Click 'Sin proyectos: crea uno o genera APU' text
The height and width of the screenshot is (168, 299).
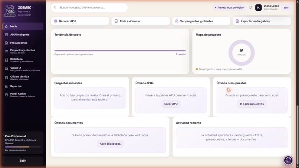pos(220,69)
